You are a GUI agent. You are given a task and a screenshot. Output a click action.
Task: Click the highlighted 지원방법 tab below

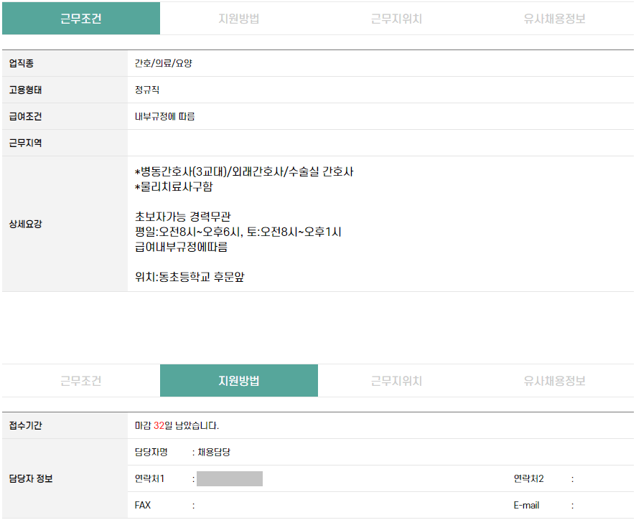tap(239, 381)
